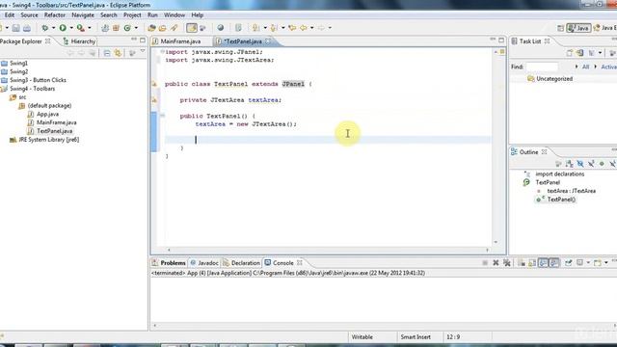617x347 pixels.
Task: Run the program with green Run button
Action: 63,28
